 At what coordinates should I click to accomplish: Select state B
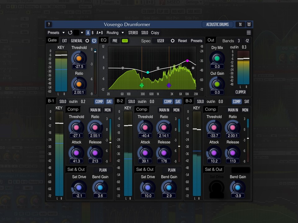click(x=93, y=33)
